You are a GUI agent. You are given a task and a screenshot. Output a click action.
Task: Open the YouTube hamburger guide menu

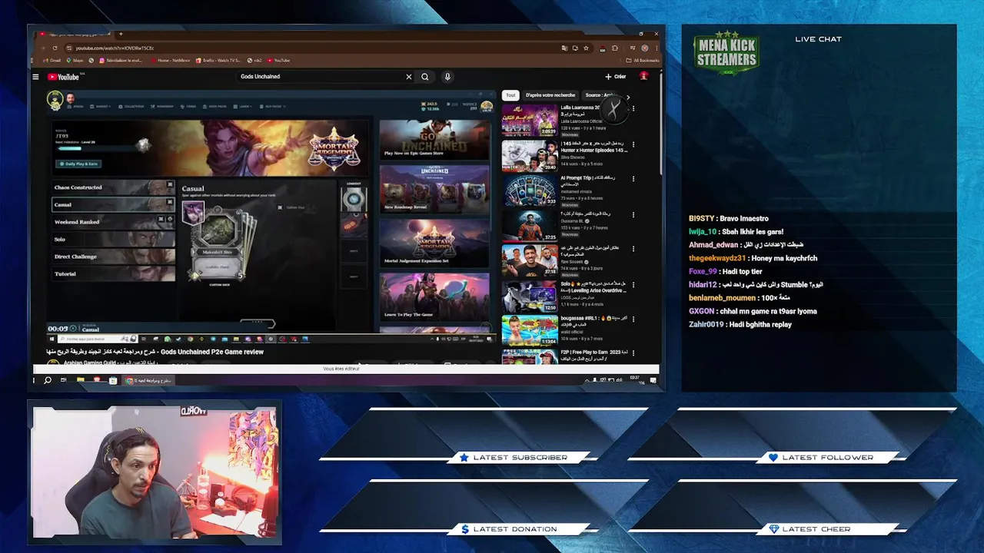(35, 77)
